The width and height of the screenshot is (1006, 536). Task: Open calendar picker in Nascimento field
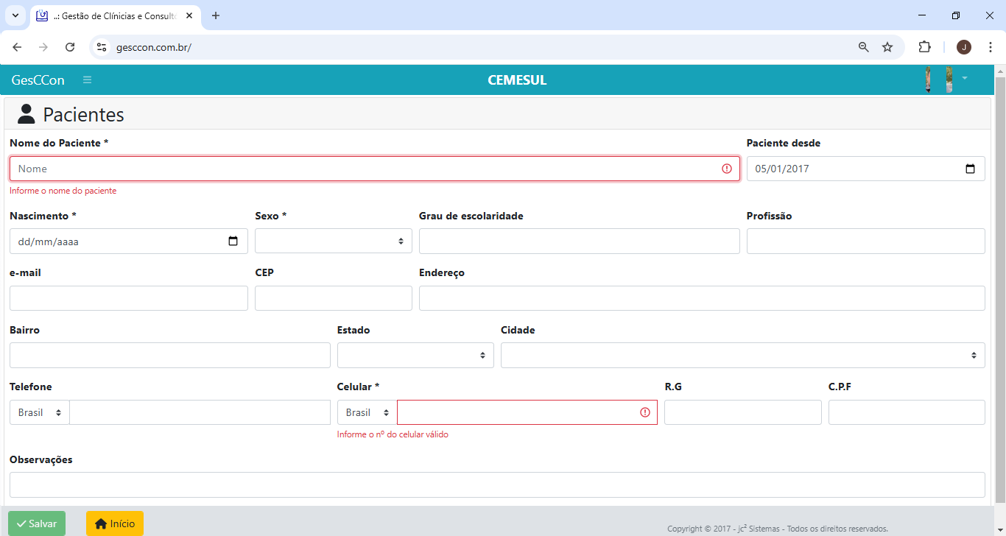point(233,241)
